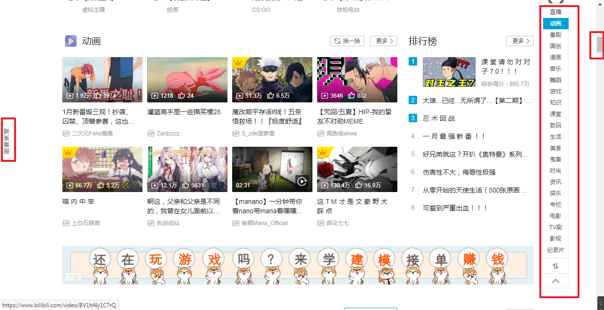This screenshot has height=310, width=604.
Task: Jump to 纪录片 section in sidebar
Action: tap(555, 250)
